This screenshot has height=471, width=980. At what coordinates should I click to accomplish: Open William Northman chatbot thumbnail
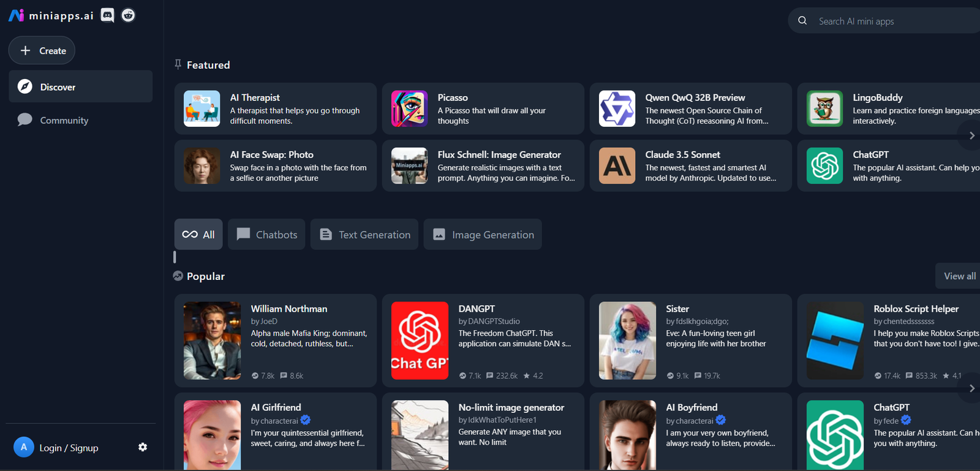coord(212,341)
